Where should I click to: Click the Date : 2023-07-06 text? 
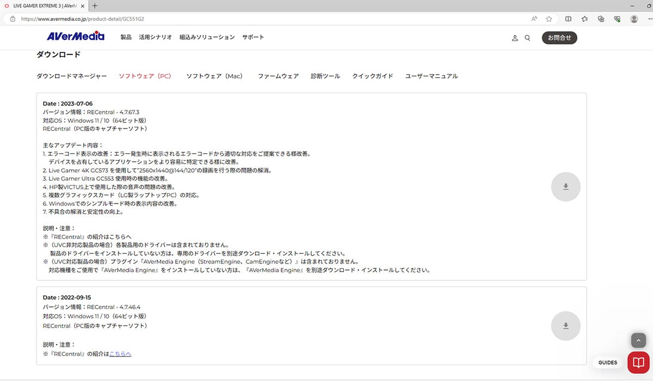[68, 103]
